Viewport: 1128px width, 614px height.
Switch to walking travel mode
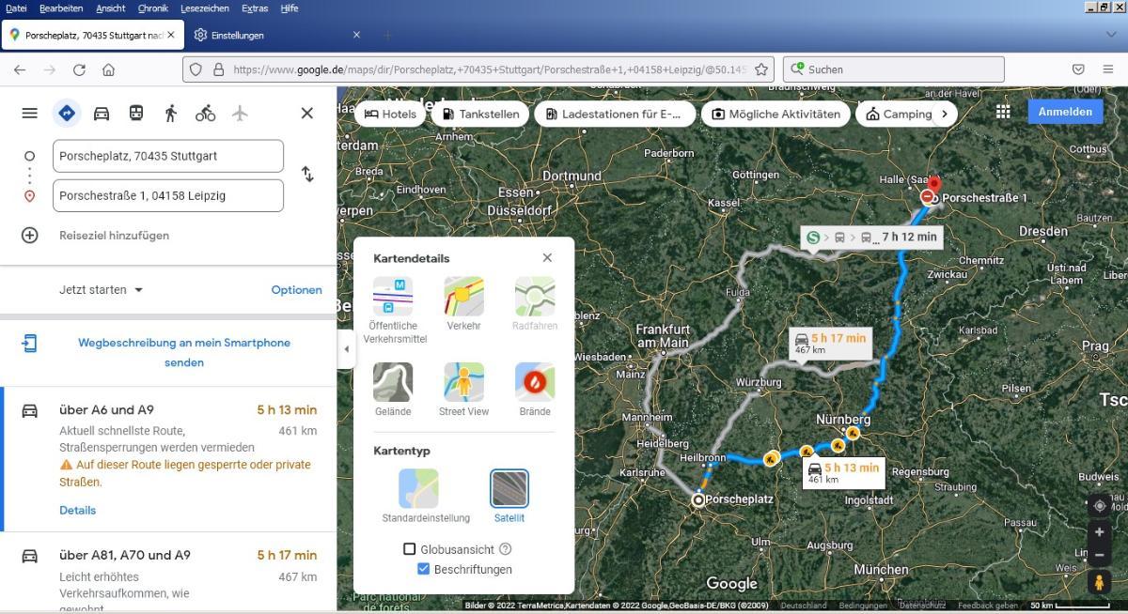170,114
